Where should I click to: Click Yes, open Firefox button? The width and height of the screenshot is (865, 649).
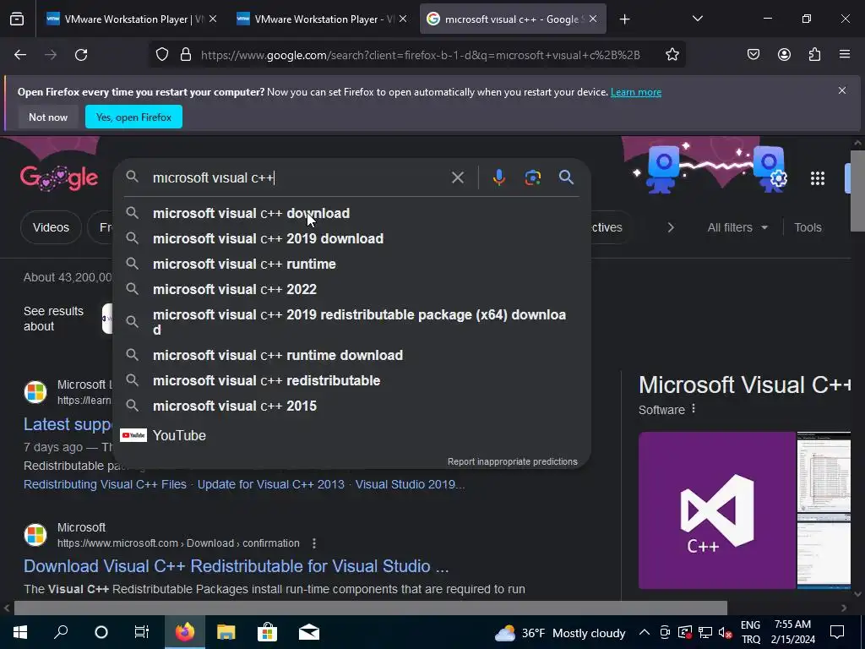tap(133, 117)
